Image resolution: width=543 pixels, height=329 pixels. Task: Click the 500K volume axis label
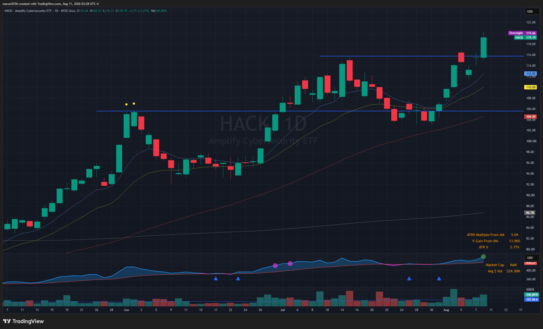click(x=530, y=290)
